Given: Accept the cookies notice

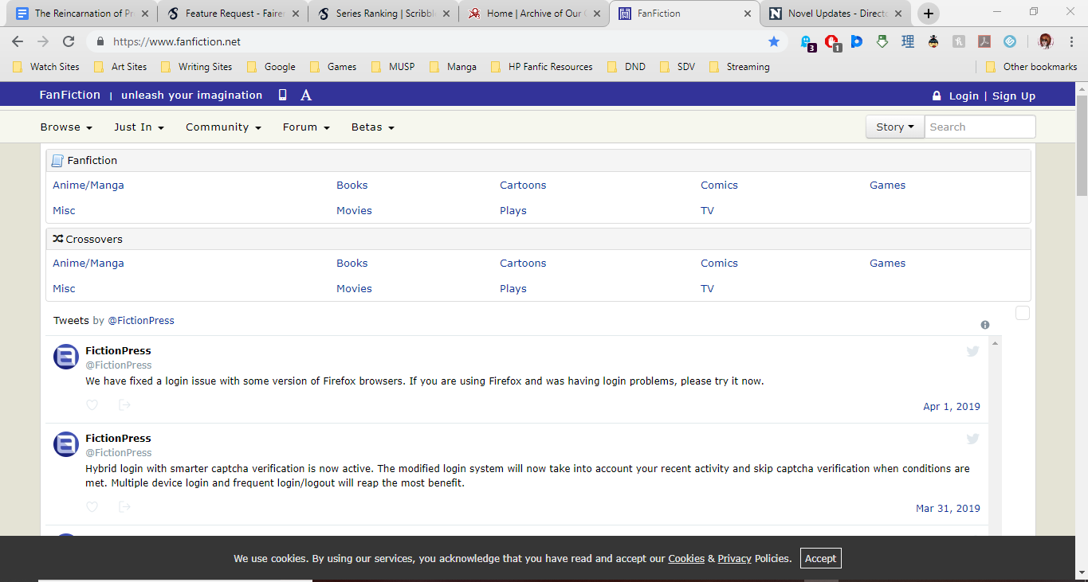Looking at the screenshot, I should [x=820, y=559].
